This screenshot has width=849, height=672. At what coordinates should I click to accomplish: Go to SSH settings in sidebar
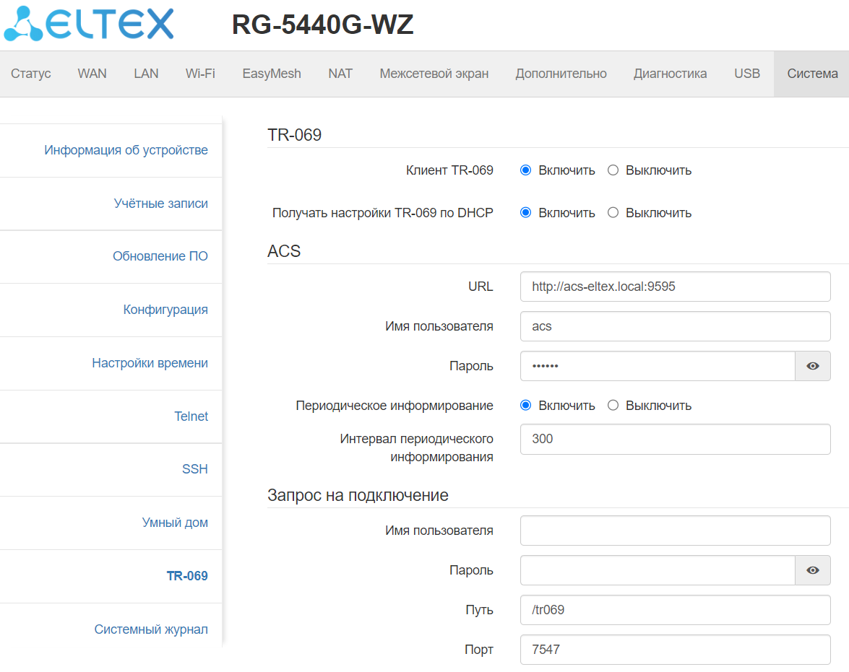pos(194,469)
